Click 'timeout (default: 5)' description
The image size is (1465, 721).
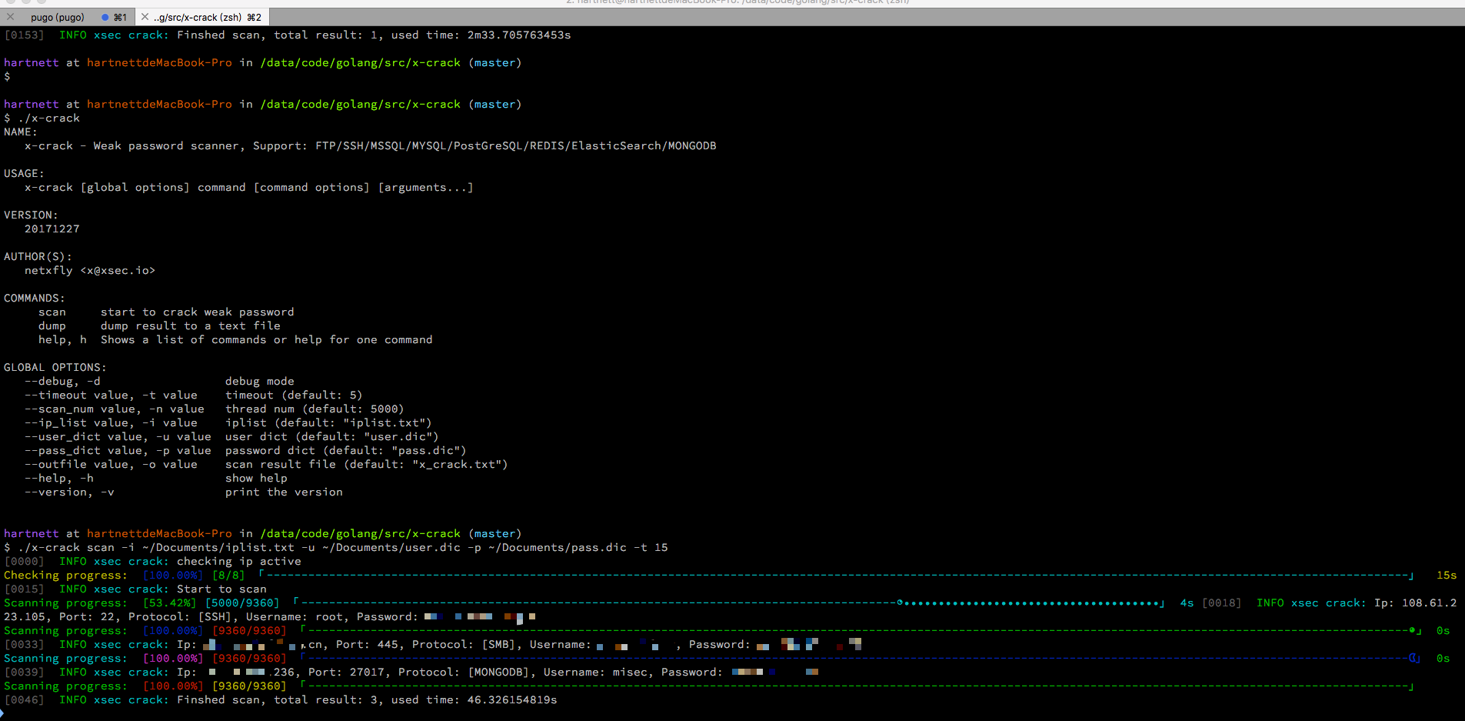click(293, 396)
